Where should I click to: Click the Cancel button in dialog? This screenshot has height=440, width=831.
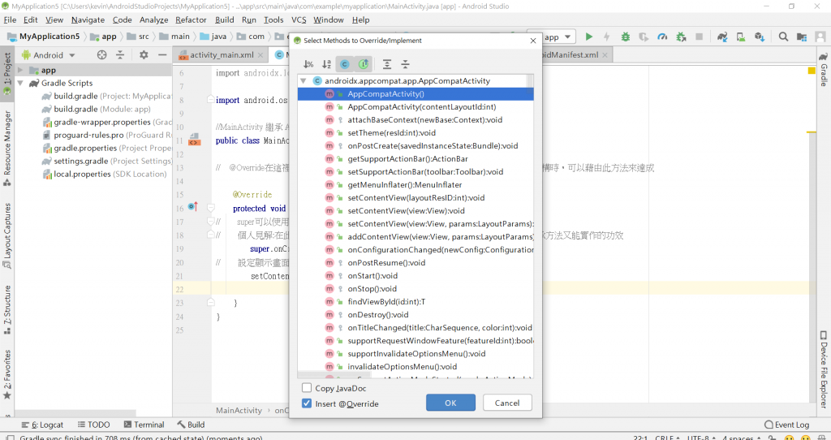pos(507,403)
